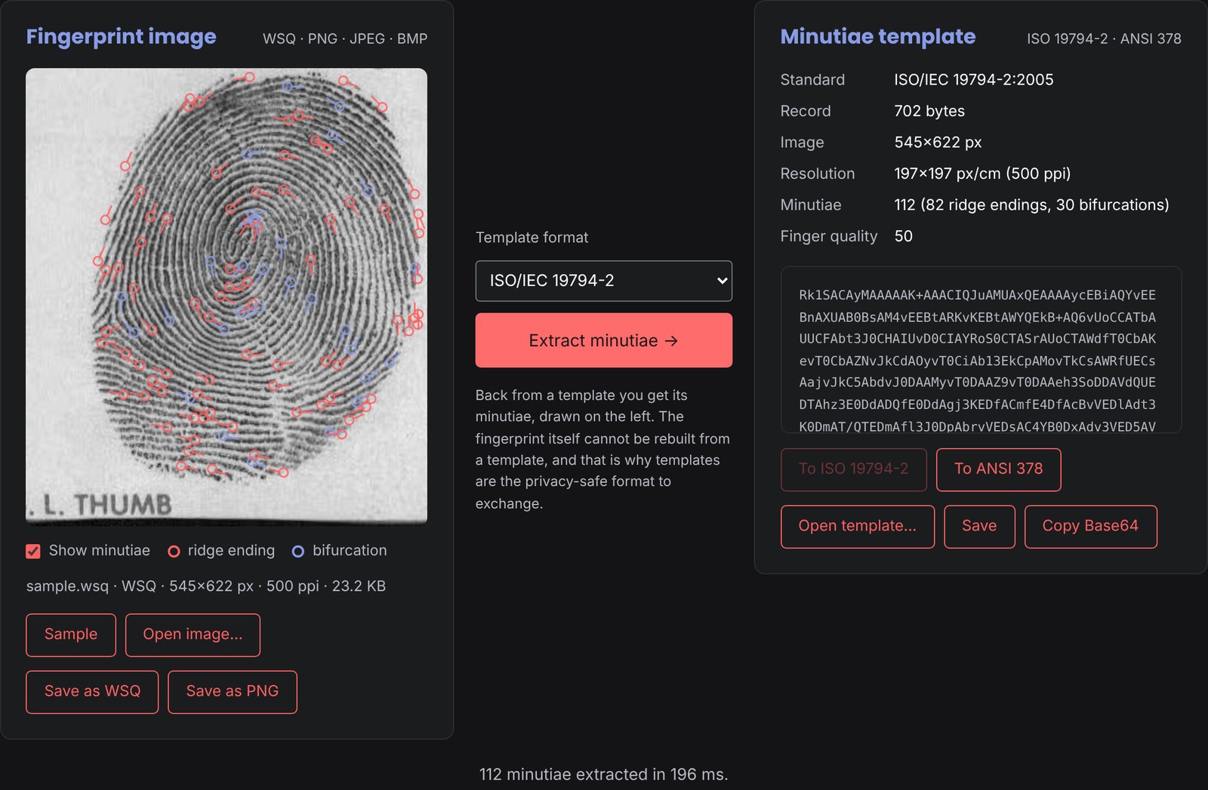The image size is (1208, 790).
Task: Click the Extract minutiae button
Action: (x=604, y=340)
